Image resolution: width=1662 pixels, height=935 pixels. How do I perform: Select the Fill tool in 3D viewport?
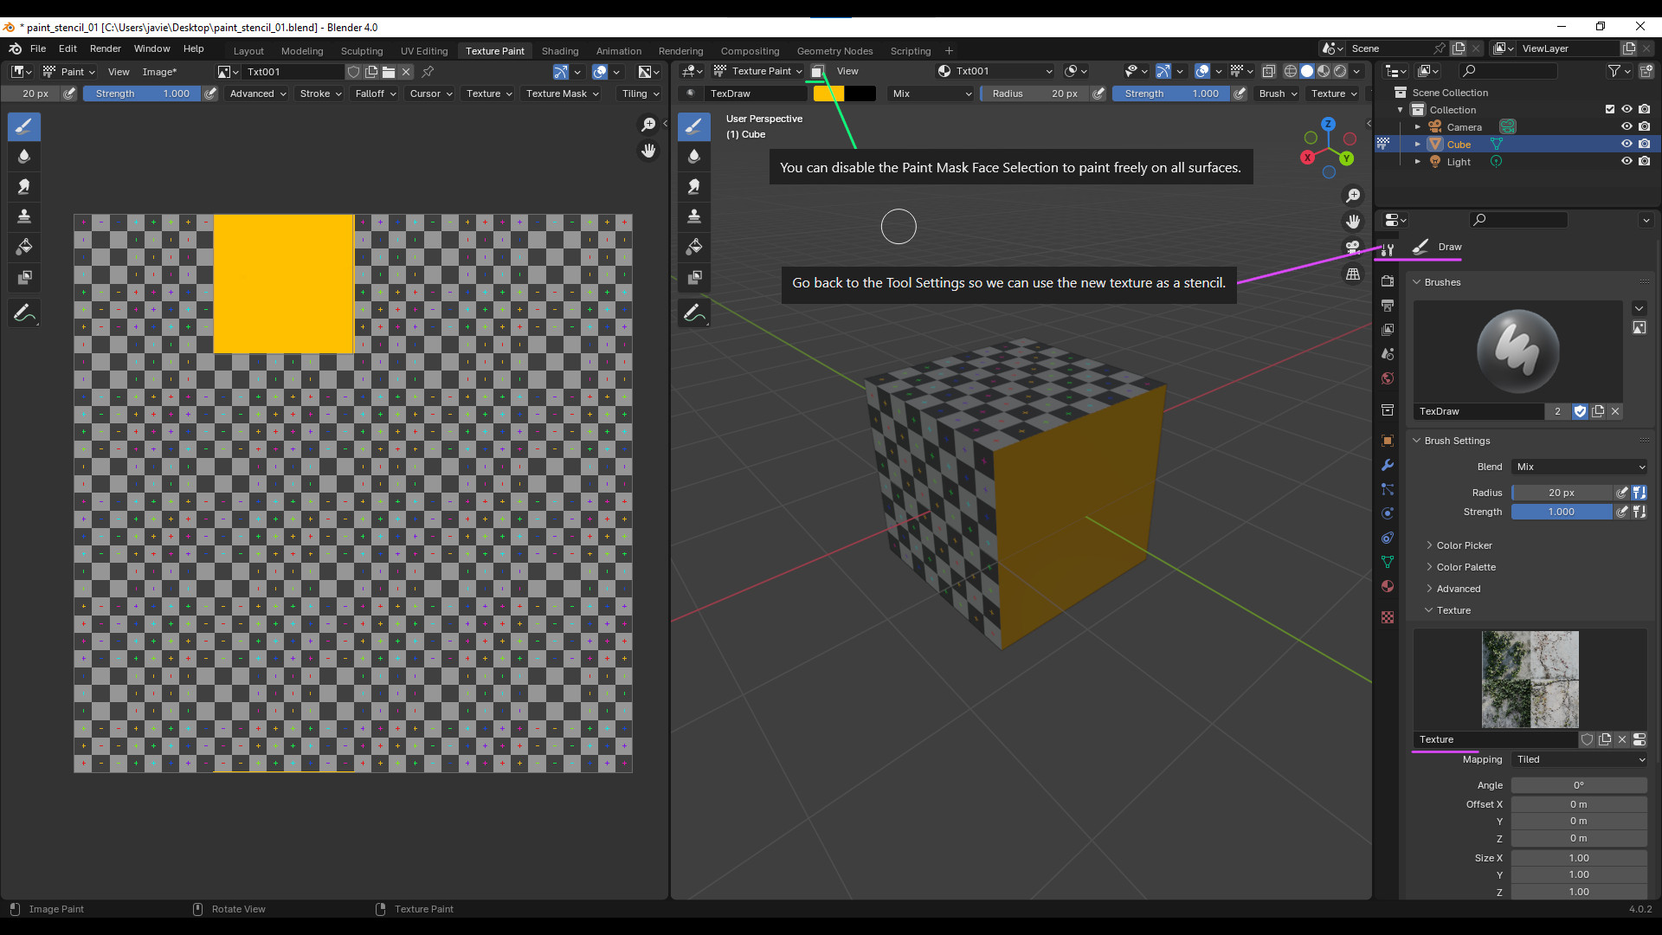coord(693,247)
